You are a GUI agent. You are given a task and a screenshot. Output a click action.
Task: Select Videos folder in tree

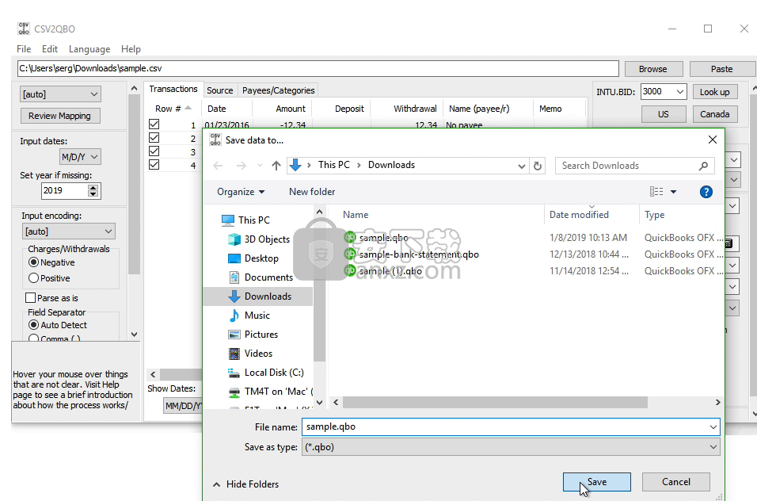(250, 354)
